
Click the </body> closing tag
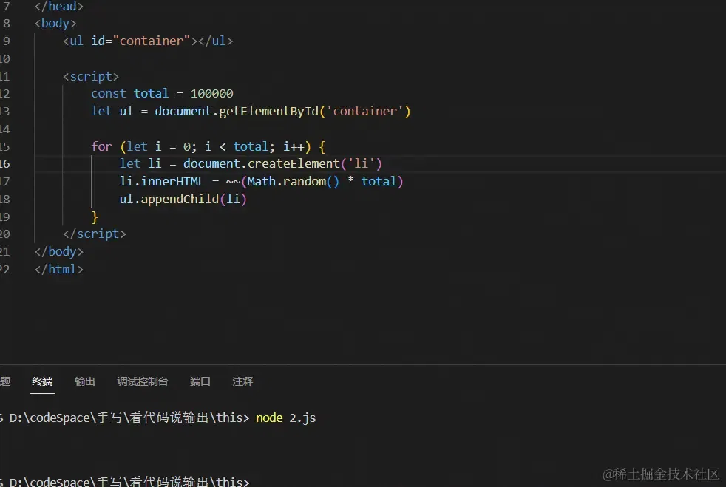tap(59, 251)
